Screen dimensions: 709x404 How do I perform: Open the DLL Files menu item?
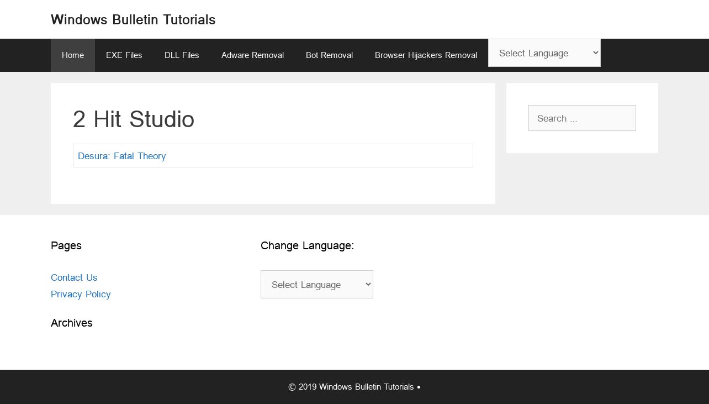pos(182,55)
